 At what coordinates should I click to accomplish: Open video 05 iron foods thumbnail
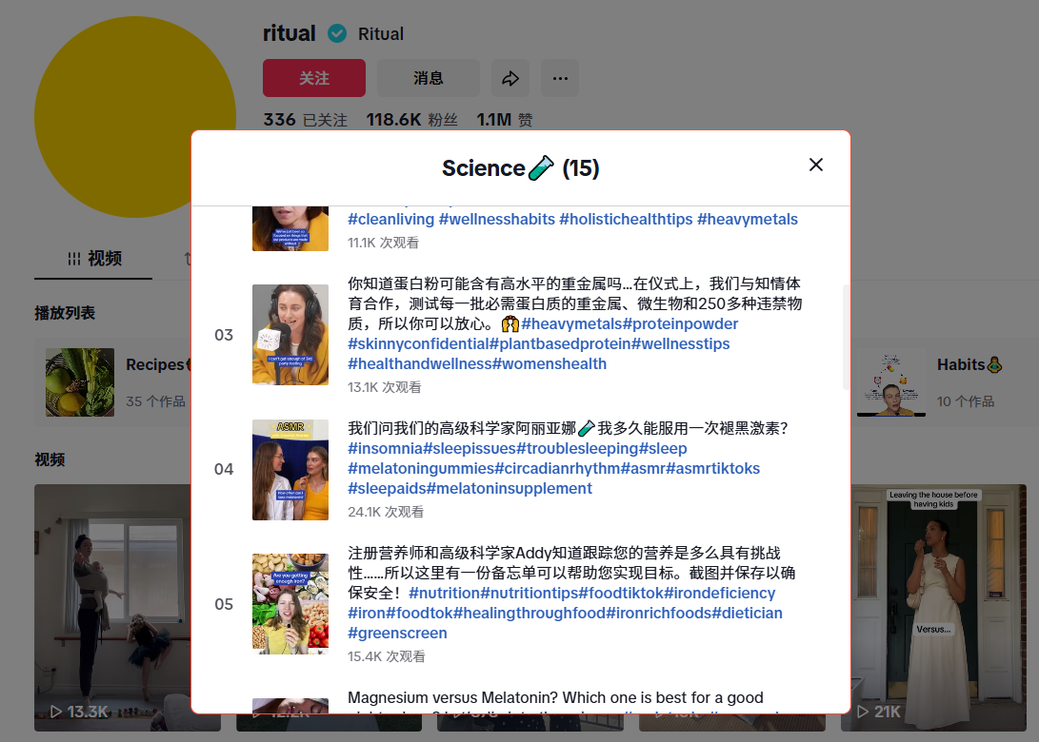click(290, 604)
